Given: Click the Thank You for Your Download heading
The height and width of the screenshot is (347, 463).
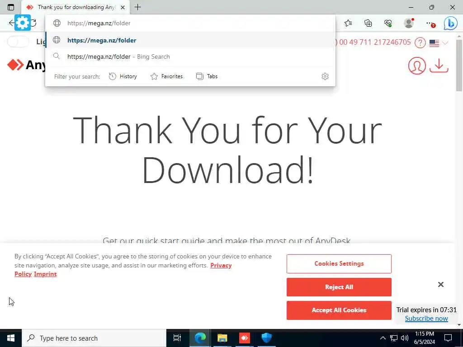Looking at the screenshot, I should pos(227,150).
